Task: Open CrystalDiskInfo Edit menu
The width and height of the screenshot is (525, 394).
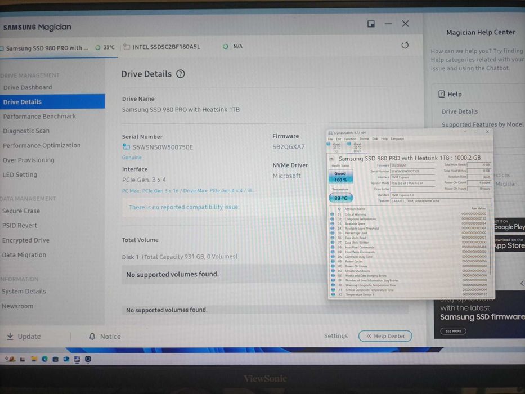Action: click(x=339, y=138)
